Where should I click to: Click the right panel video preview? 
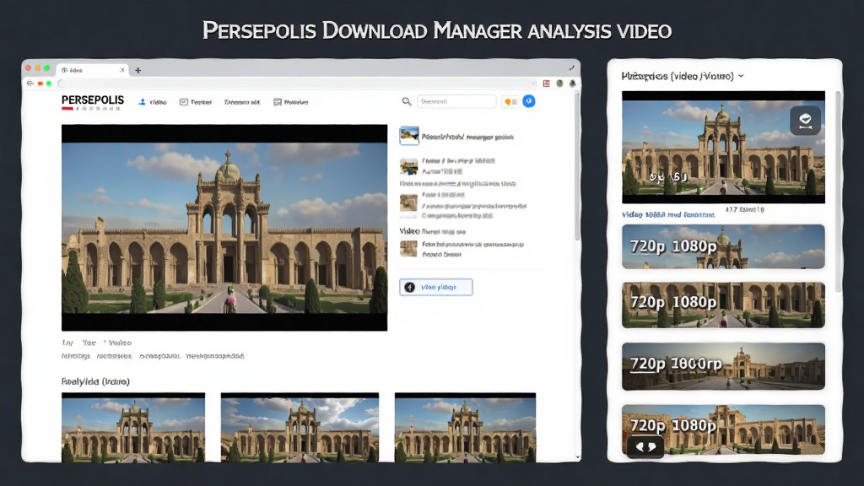(723, 147)
